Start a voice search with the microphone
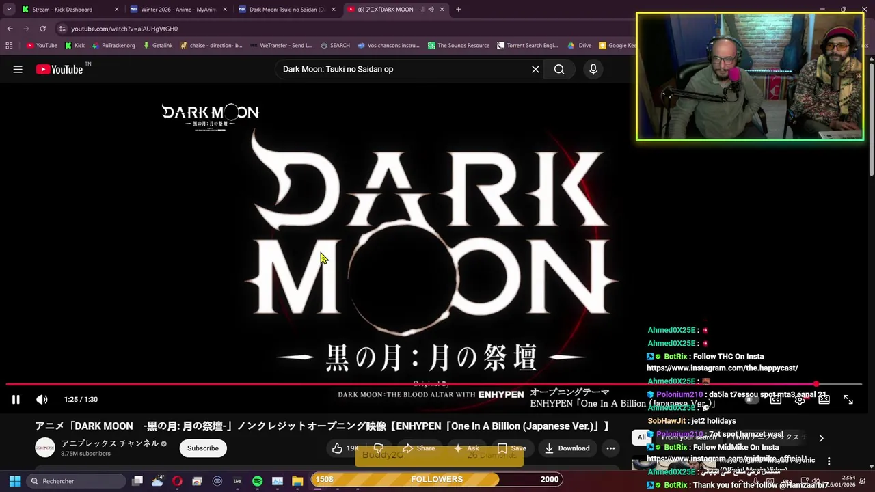 point(593,69)
